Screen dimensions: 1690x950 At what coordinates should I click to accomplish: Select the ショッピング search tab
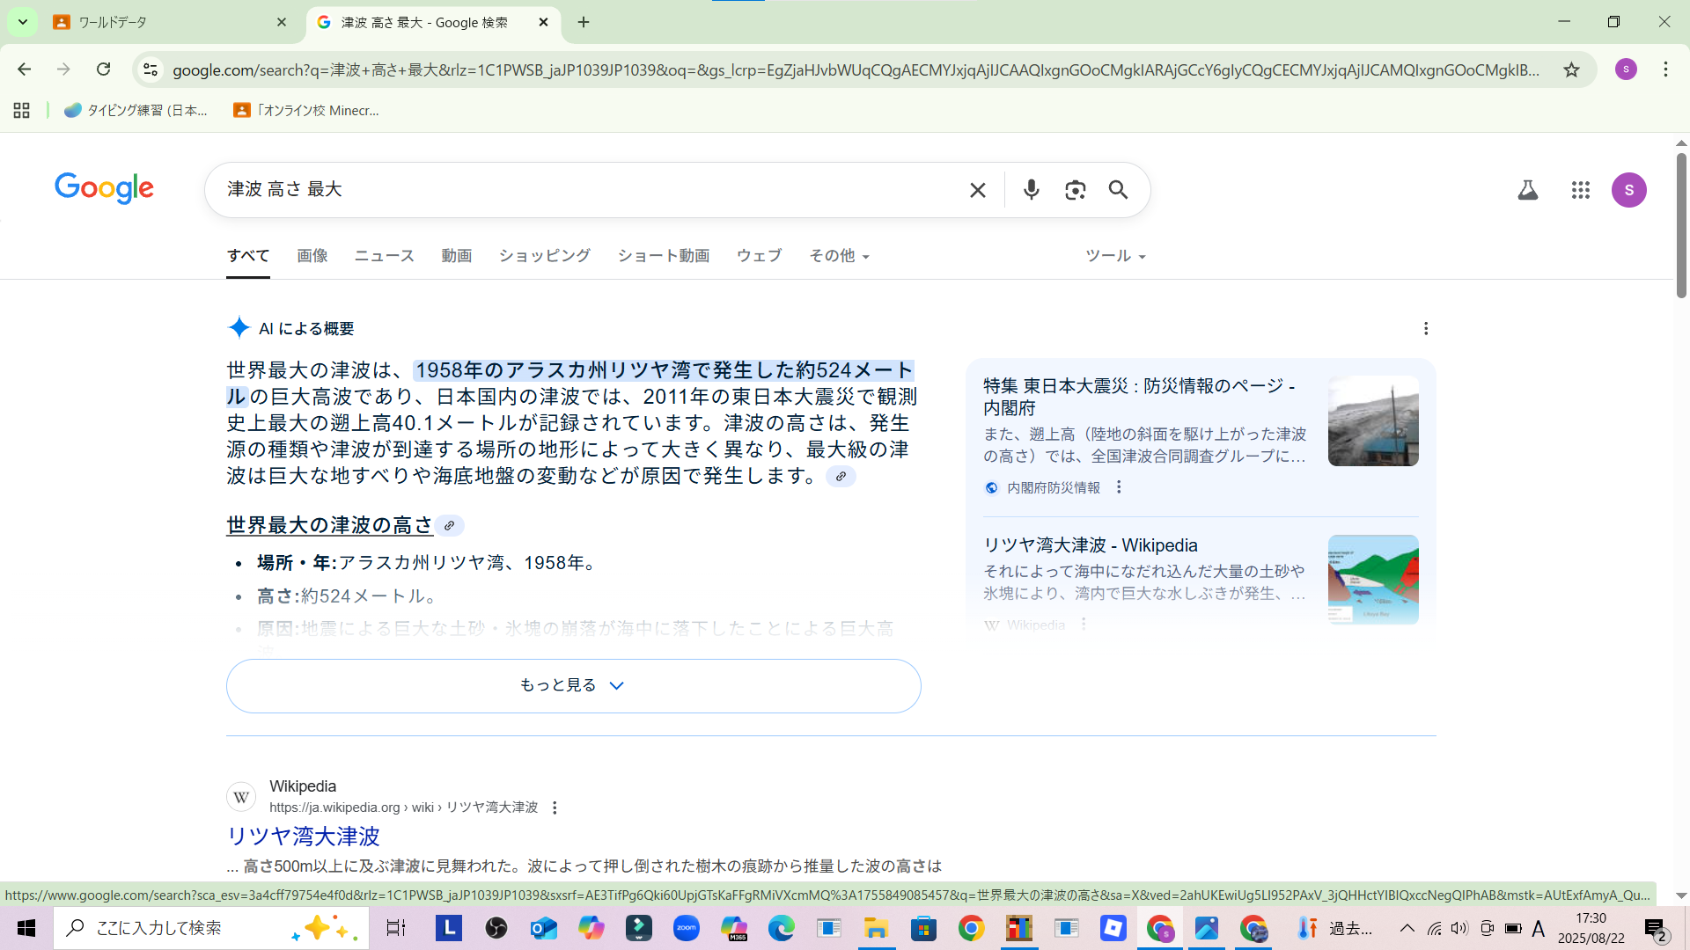[x=545, y=256]
